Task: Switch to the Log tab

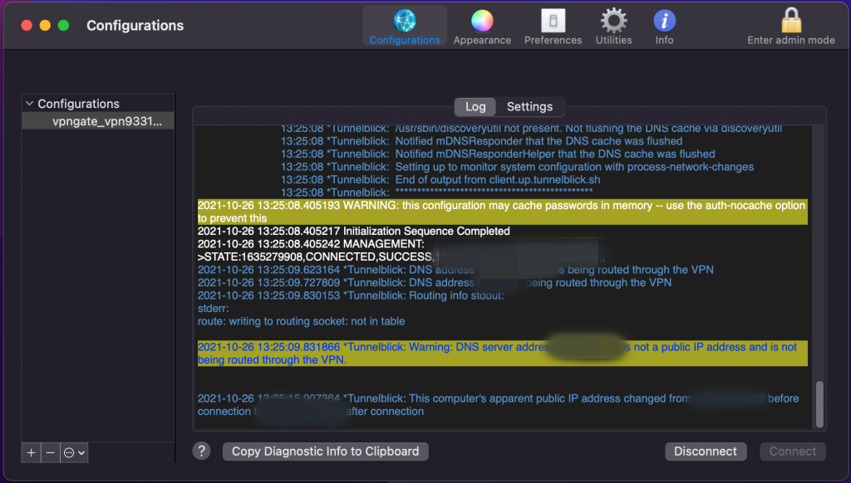Action: point(475,107)
